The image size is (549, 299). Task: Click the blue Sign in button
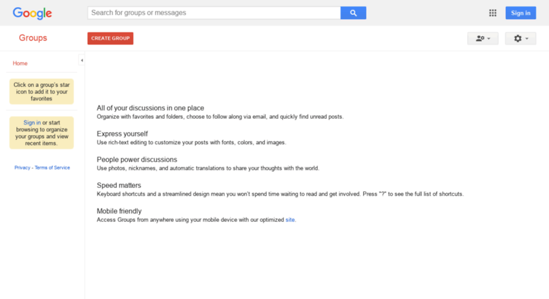(521, 13)
